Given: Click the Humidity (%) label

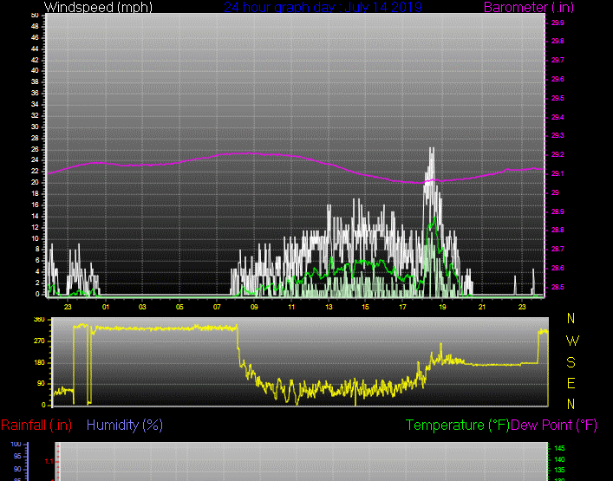Looking at the screenshot, I should (x=125, y=425).
